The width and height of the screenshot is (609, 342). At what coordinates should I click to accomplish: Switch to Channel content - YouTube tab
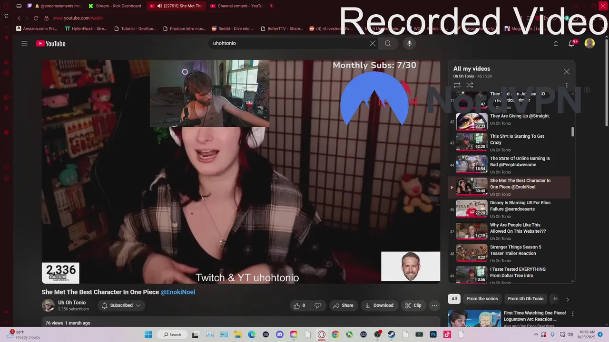pos(237,6)
